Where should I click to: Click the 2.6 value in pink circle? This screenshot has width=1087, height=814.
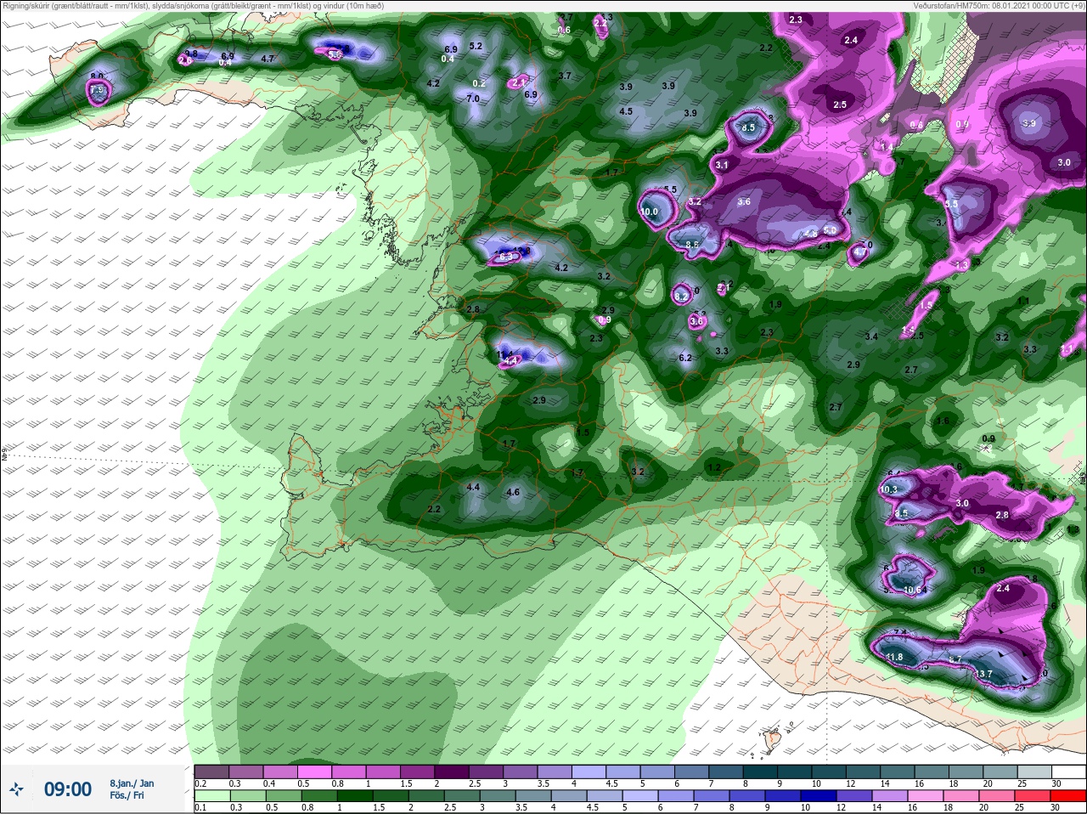pyautogui.click(x=185, y=60)
